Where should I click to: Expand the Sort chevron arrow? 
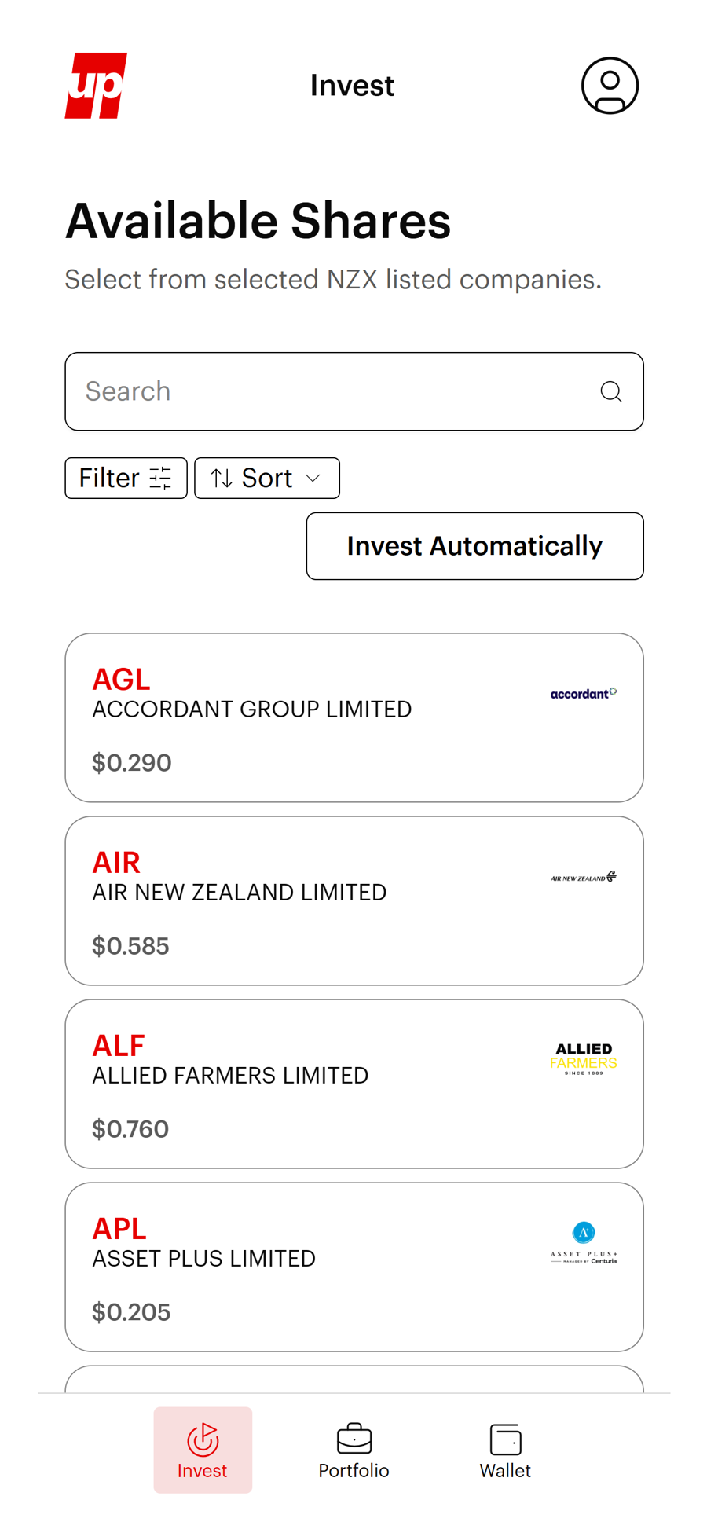(313, 477)
